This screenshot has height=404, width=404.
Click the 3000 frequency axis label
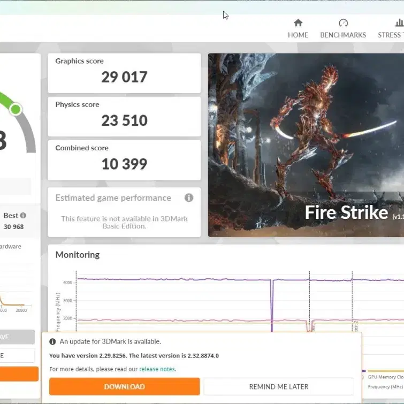[x=67, y=301]
